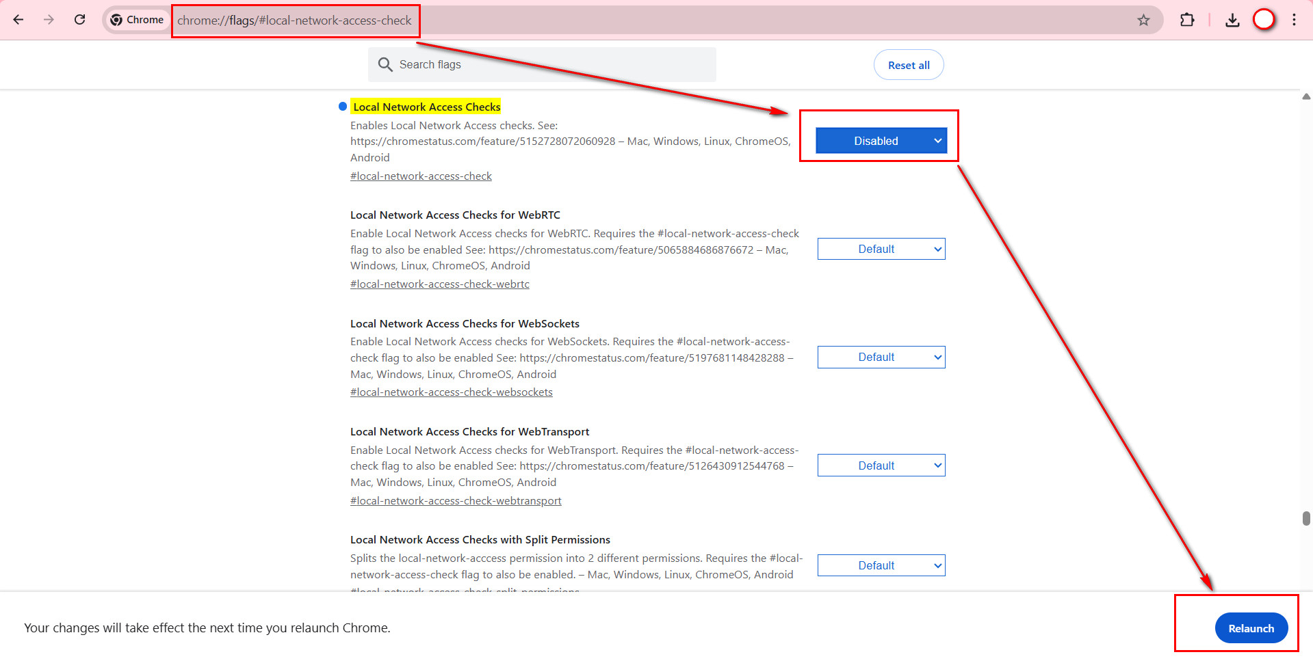Image resolution: width=1313 pixels, height=661 pixels.
Task: Open the WebTransport checks Default dropdown
Action: [881, 466]
